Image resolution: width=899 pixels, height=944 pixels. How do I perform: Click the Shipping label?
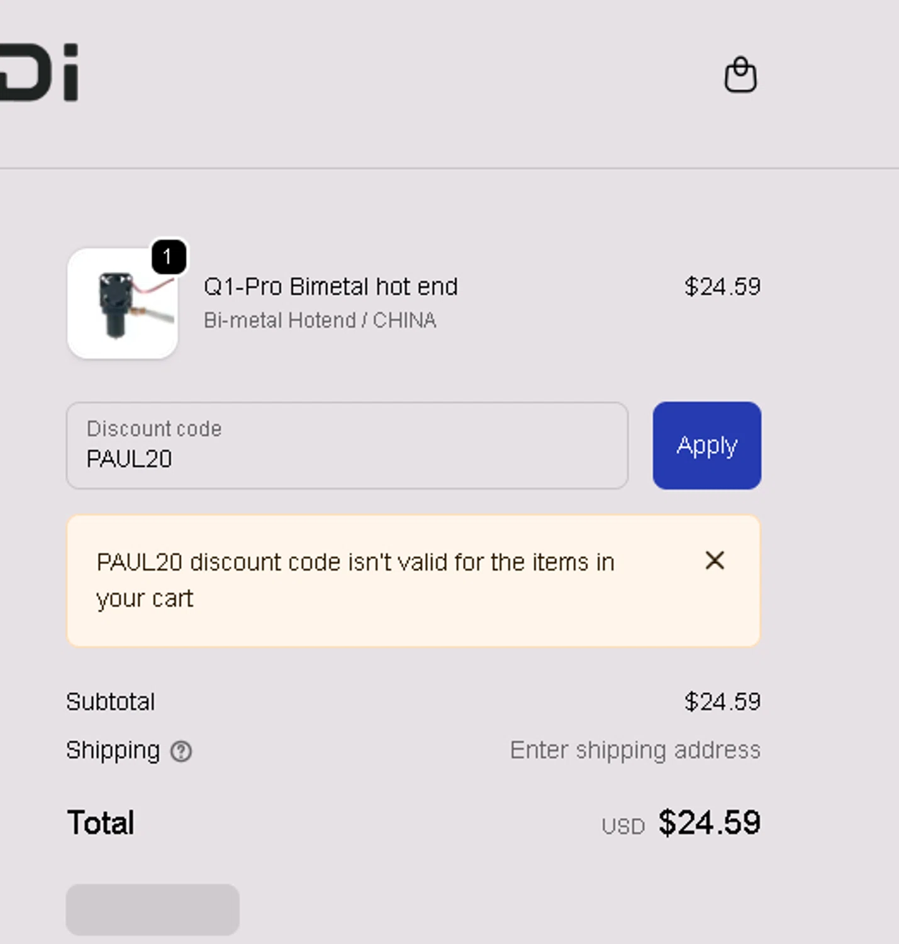[x=113, y=750]
